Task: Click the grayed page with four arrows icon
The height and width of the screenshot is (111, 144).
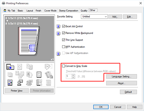Action: pos(20,67)
